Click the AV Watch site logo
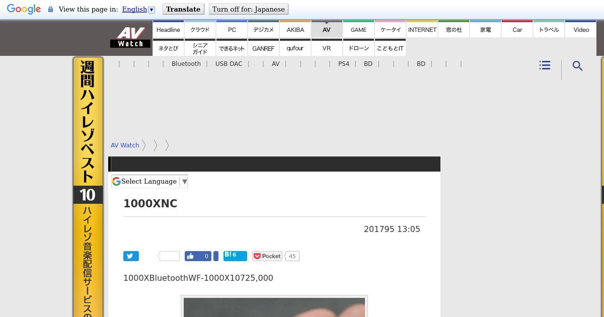 [130, 37]
